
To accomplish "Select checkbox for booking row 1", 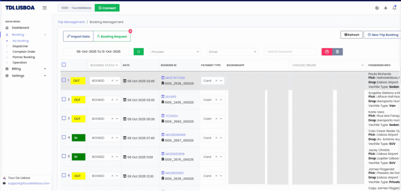I will pyautogui.click(x=64, y=80).
